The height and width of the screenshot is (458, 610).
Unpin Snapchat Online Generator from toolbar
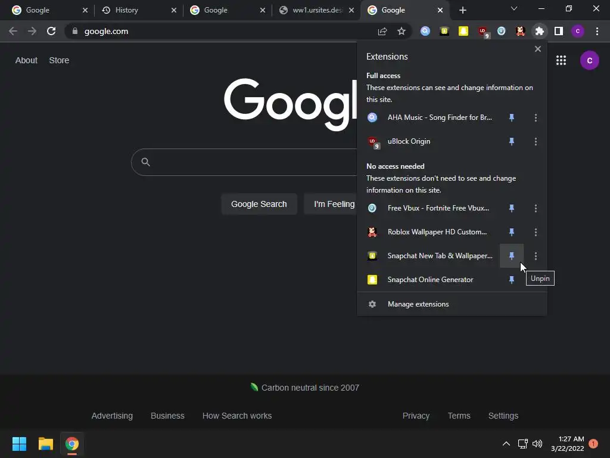pyautogui.click(x=512, y=280)
